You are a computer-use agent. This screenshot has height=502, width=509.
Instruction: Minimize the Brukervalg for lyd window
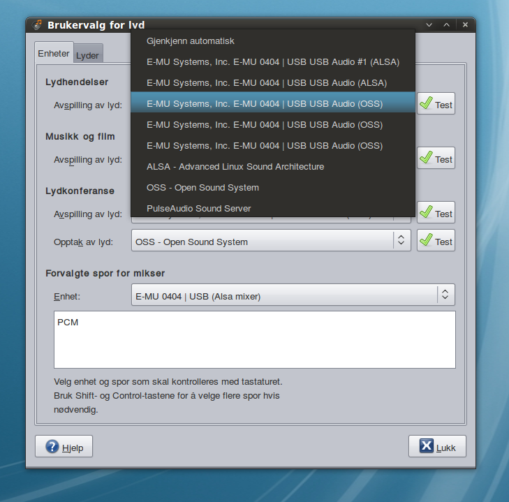429,25
